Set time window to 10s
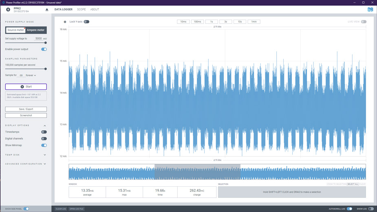The image size is (377, 212). (x=240, y=22)
